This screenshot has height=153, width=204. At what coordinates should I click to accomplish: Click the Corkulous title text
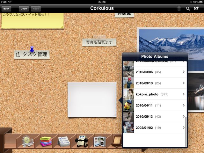102,8
